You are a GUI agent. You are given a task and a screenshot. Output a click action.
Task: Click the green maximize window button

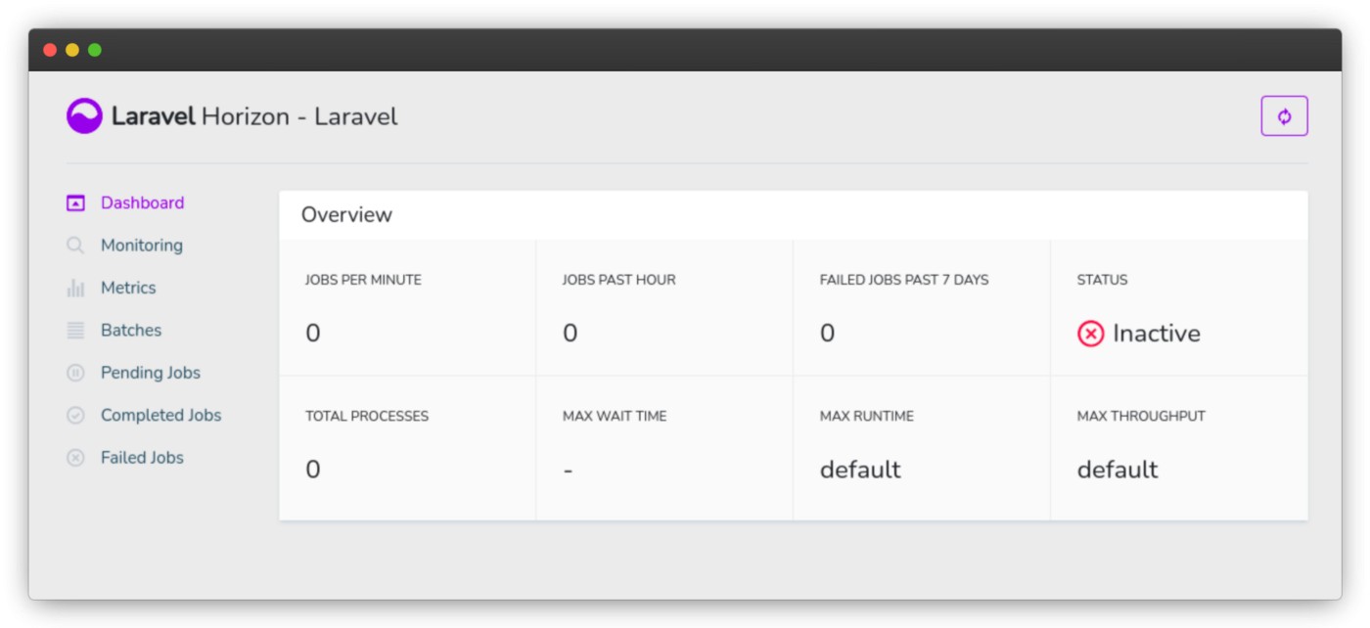coord(95,50)
